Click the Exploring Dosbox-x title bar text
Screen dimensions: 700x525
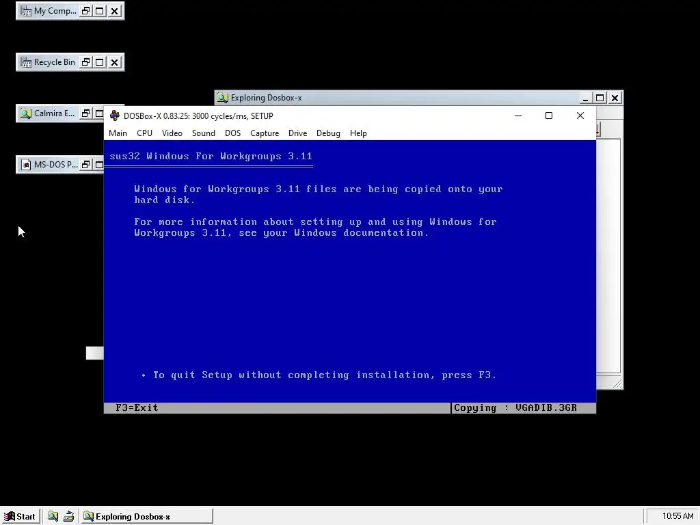(266, 98)
